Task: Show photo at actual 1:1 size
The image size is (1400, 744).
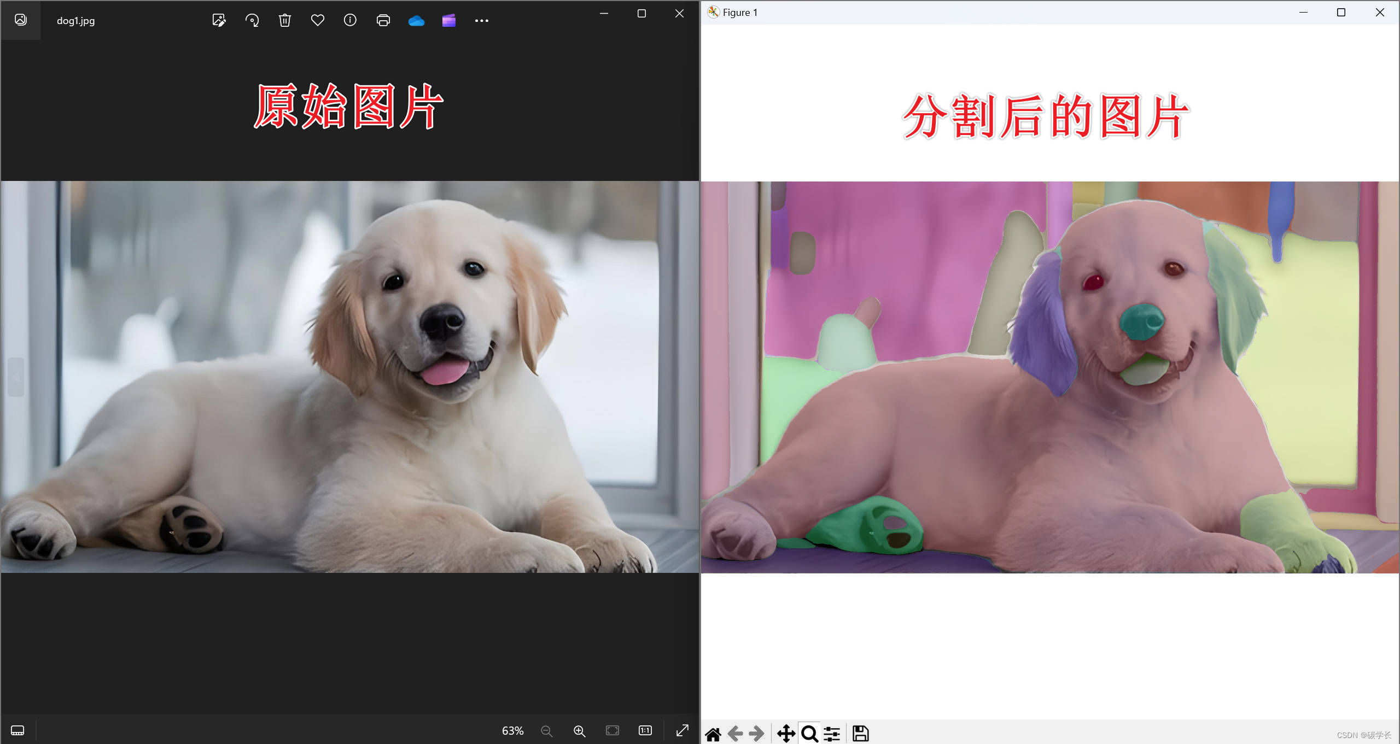Action: (645, 731)
